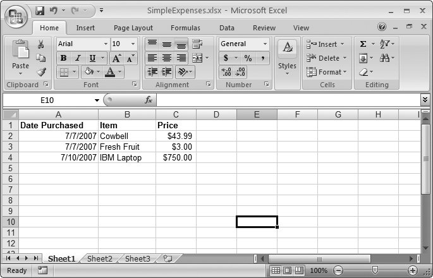The image size is (433, 278).
Task: Open Merge & Center dropdown arrow
Action: point(207,58)
